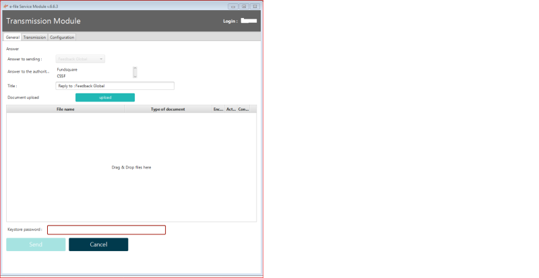Minimize the e-file Service Module window
Viewport: 539px width, 278px height.
232,6
